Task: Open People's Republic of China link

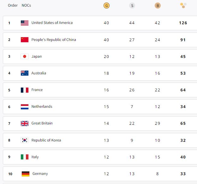Action: [54, 40]
